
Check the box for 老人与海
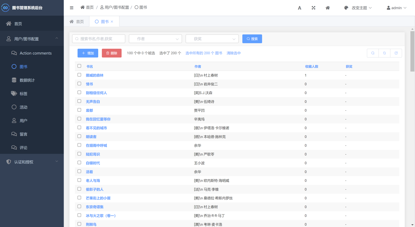tap(79, 180)
